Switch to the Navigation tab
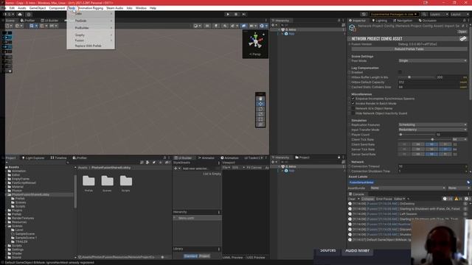Image resolution: width=472 pixels, height=265 pixels. 403,21
